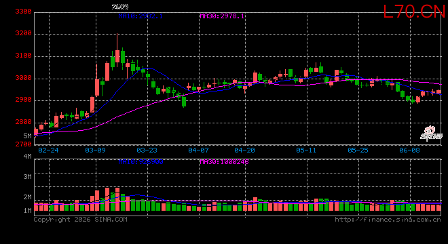The image size is (448, 244).
Task: Click the price MA30:2978.1 label
Action: coord(222,16)
